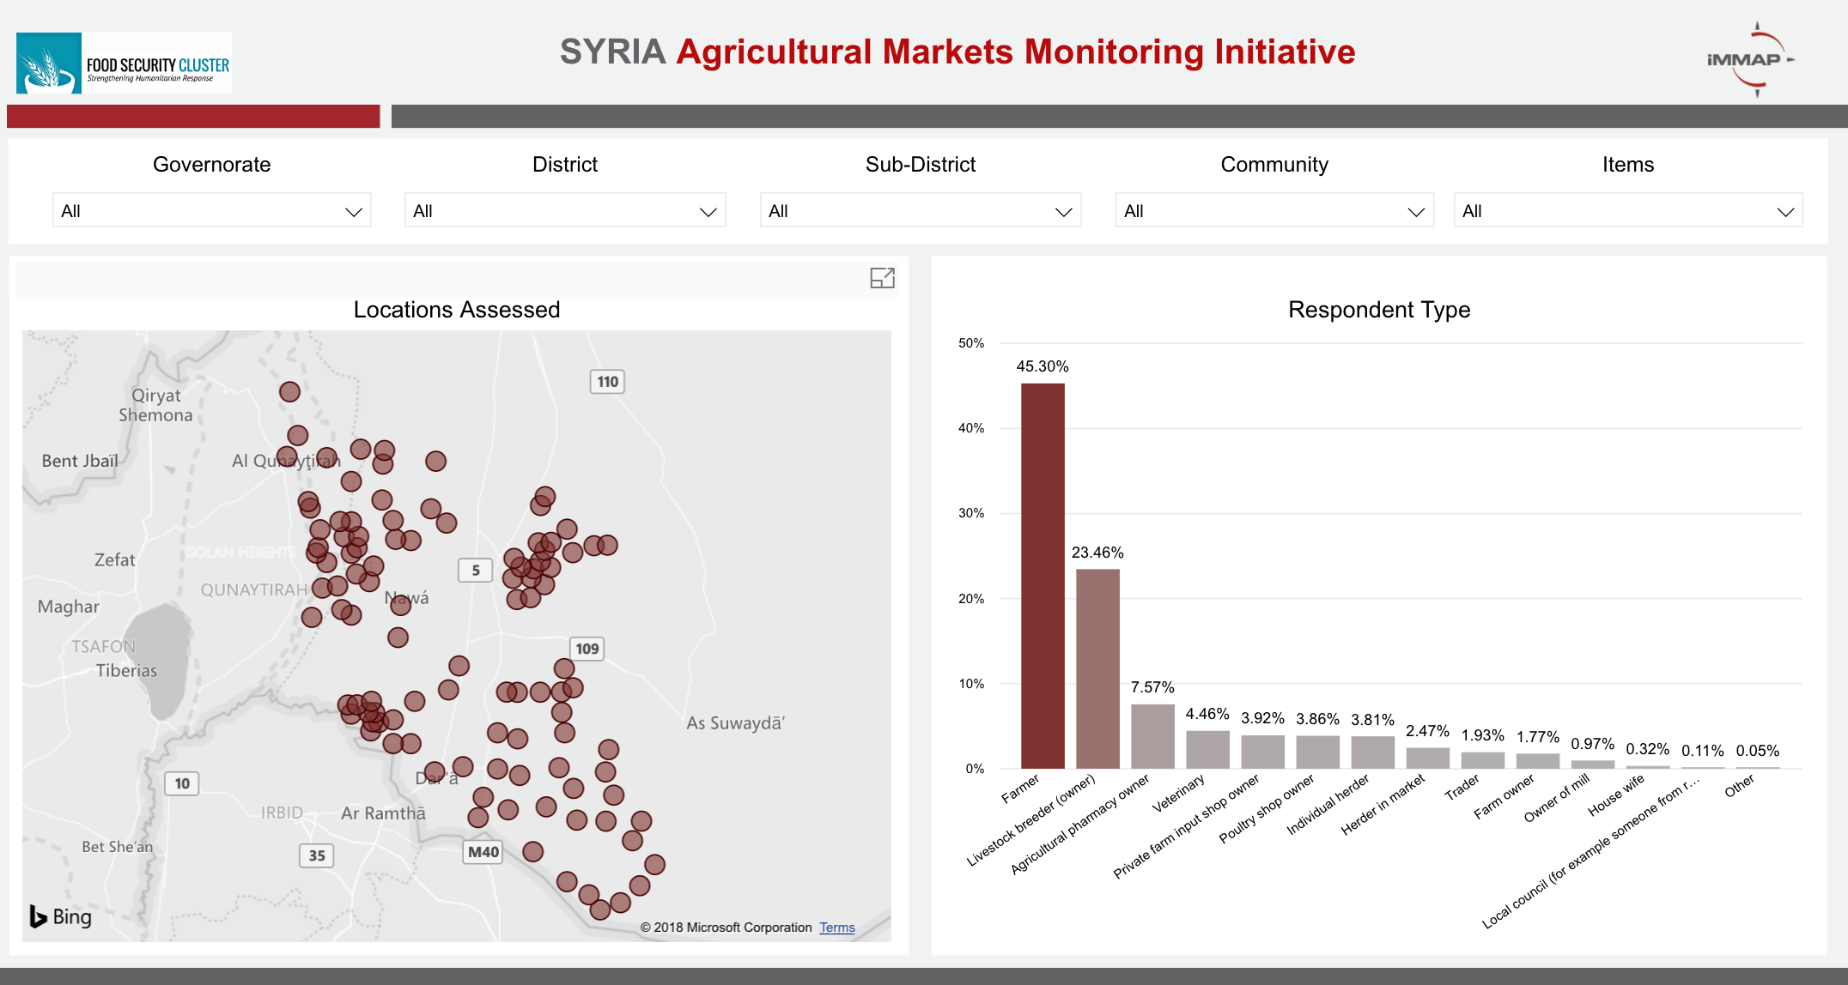
Task: Open the Sub-District dropdown list
Action: click(x=920, y=211)
